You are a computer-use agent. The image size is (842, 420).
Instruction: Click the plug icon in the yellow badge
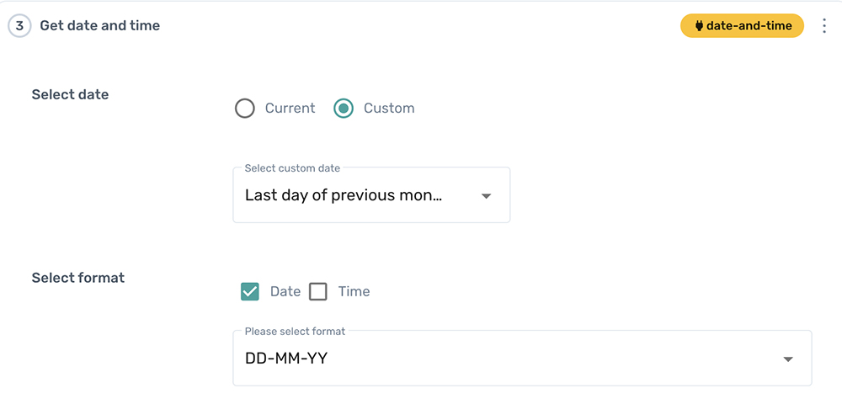point(699,26)
